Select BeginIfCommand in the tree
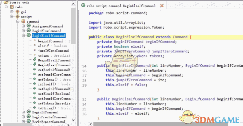243x126 pixels. (x=45, y=112)
